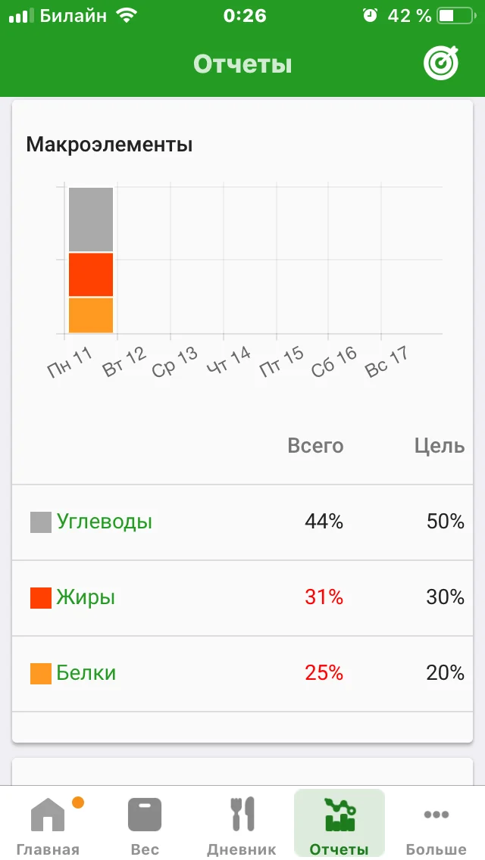This screenshot has width=485, height=860.
Task: Tap the Вес scale icon
Action: point(145,815)
